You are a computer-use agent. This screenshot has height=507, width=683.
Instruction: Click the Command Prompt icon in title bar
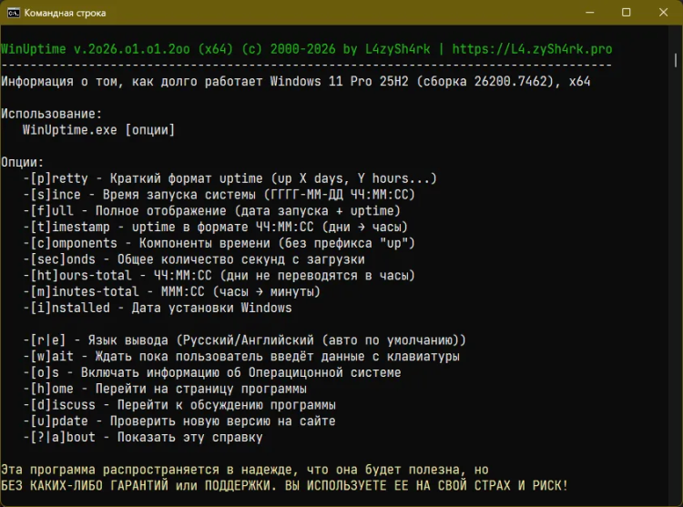tap(12, 13)
